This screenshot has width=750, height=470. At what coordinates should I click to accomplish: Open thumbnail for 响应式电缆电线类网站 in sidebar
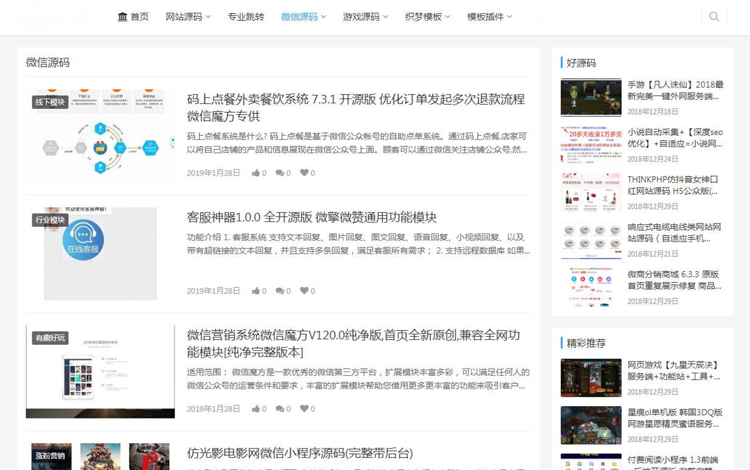coord(591,240)
